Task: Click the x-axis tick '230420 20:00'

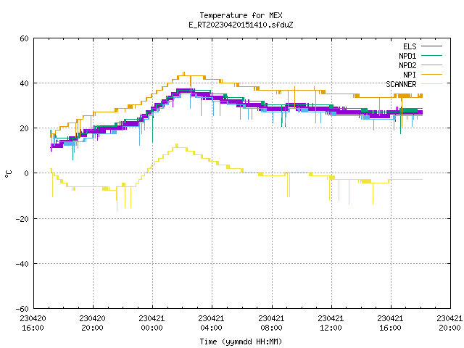Action: (92, 323)
